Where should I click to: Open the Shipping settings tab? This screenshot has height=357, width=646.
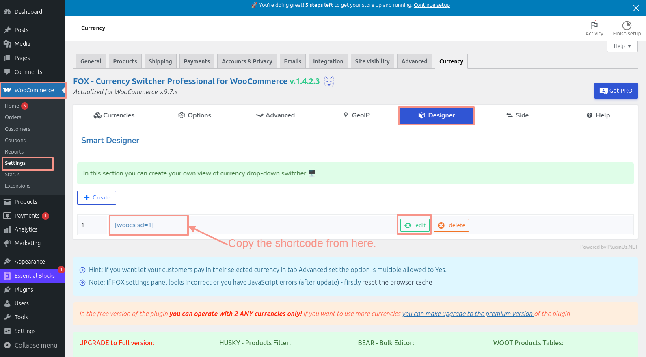coord(160,61)
